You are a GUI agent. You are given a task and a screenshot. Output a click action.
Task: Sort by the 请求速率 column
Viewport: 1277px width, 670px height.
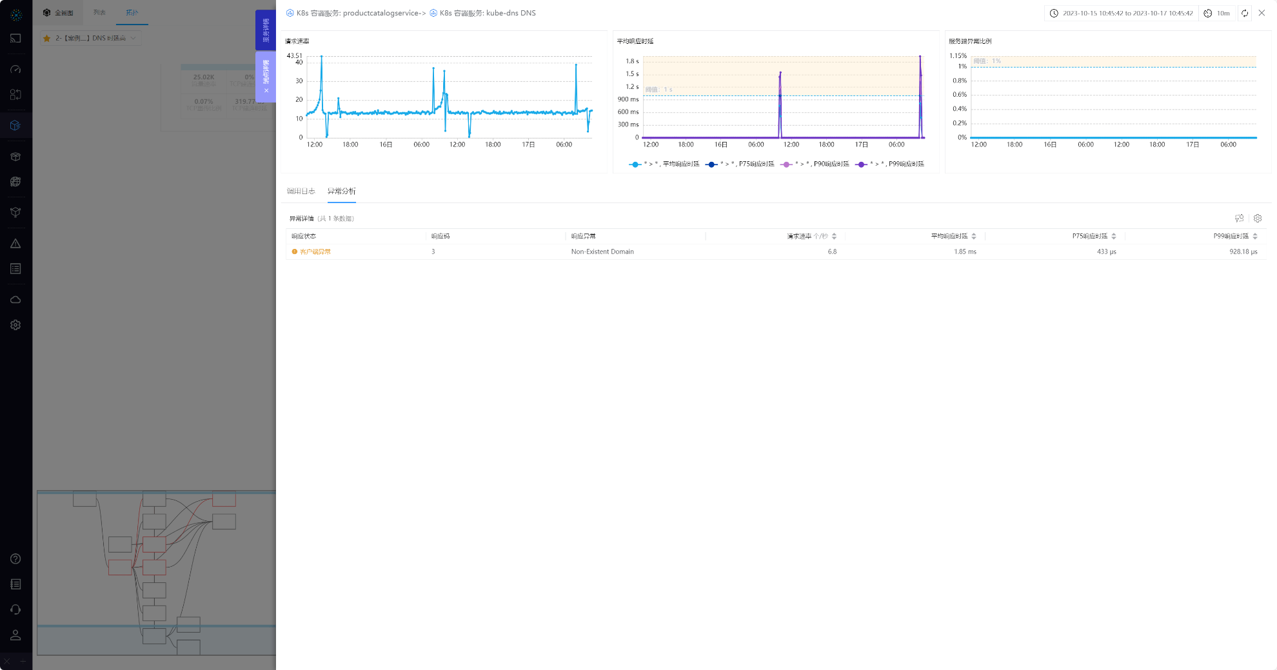[x=834, y=236]
